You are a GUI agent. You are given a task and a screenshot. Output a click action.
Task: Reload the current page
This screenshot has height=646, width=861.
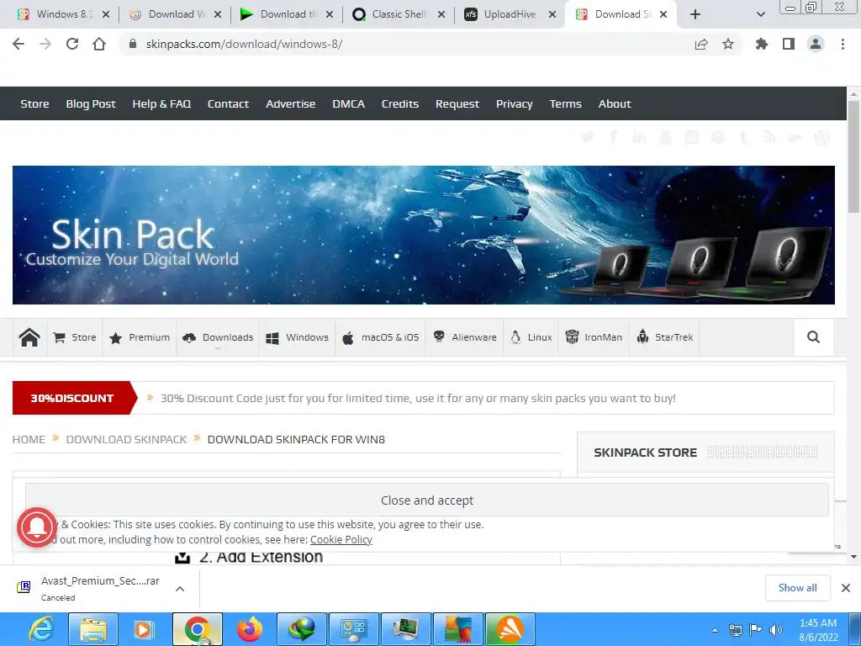72,44
